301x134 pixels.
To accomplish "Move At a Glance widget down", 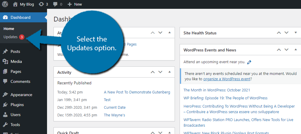I will (160, 33).
